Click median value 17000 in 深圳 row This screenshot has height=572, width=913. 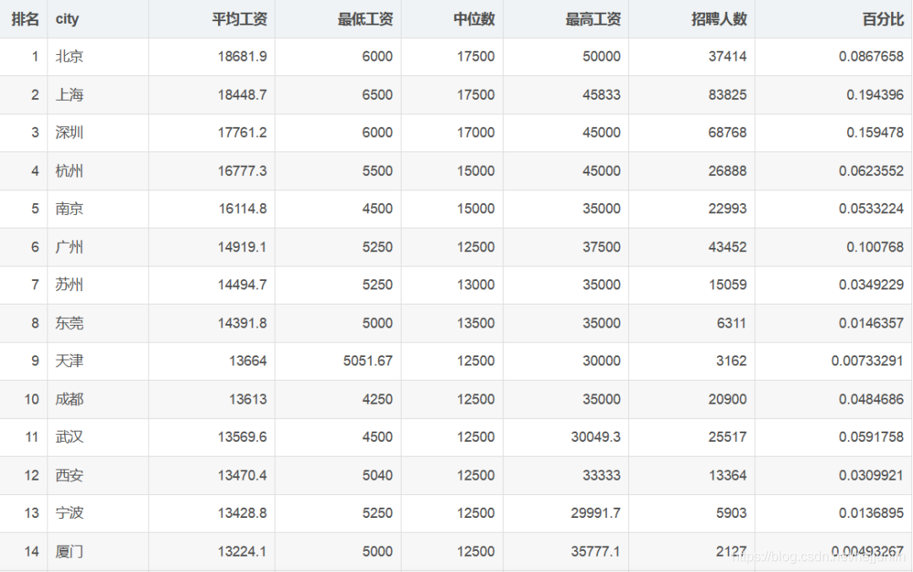point(476,132)
